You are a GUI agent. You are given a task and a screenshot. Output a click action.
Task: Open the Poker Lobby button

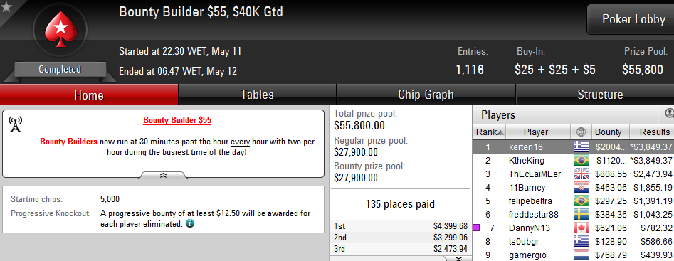click(631, 20)
